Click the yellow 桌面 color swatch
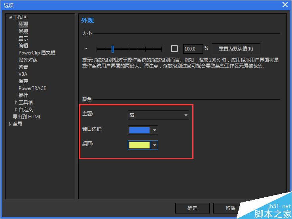Screen dimensions: 292x219 140,145
